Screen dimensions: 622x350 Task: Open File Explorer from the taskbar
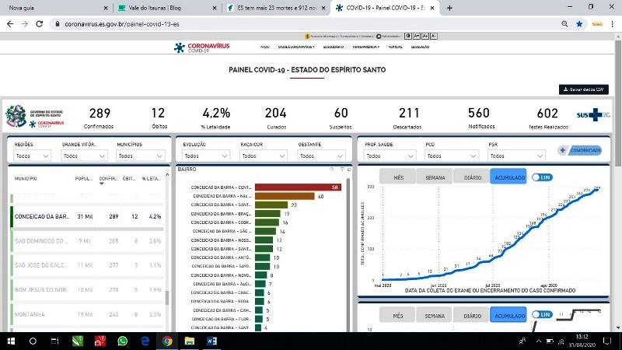(x=190, y=341)
